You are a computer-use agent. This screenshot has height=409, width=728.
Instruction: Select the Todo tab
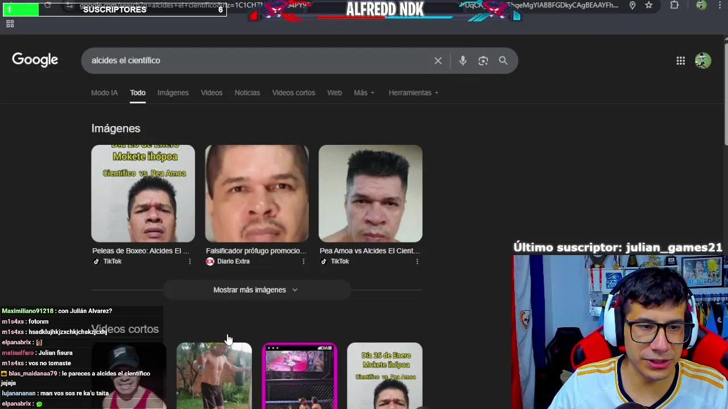(138, 93)
